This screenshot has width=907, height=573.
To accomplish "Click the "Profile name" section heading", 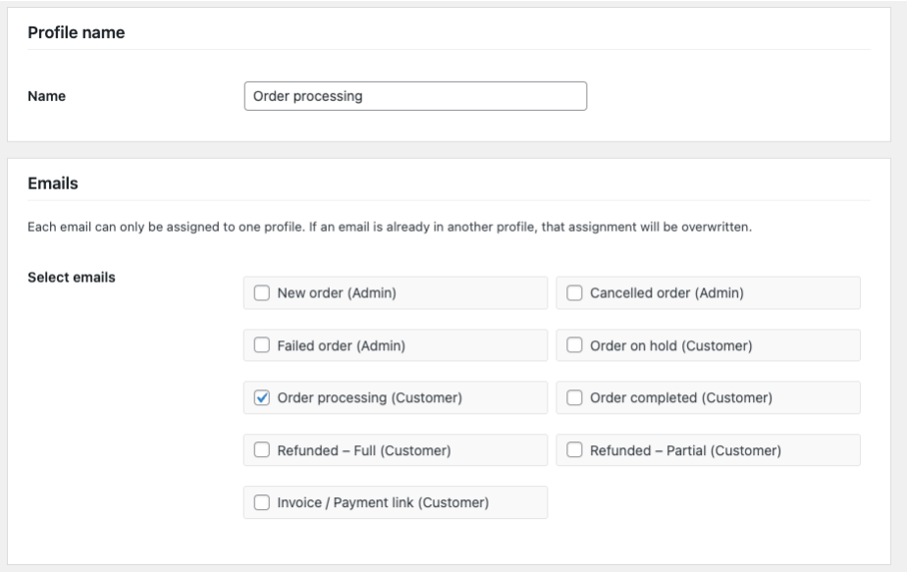I will [76, 33].
